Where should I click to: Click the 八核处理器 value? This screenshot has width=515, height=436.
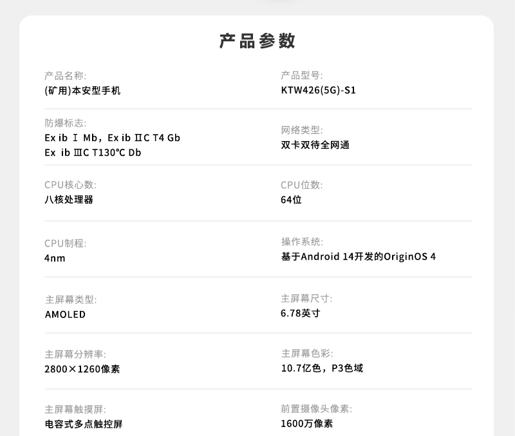pyautogui.click(x=69, y=200)
